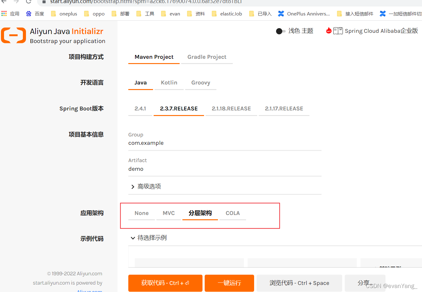Viewport: 422px width, 292px height.
Task: Click the browser address bar URL
Action: (x=146, y=2)
